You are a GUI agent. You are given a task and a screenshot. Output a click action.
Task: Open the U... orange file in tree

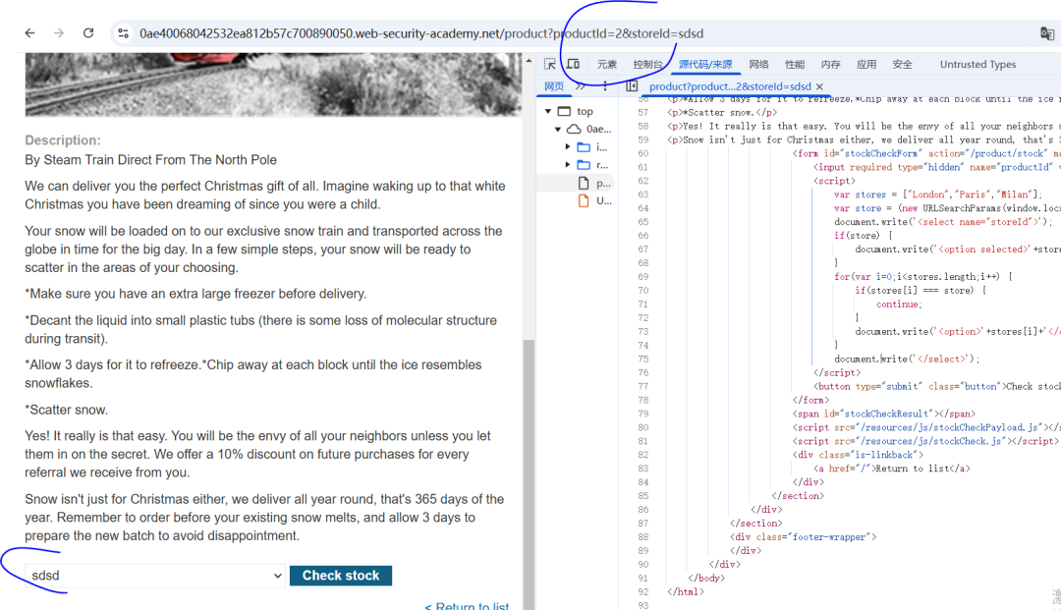(595, 200)
